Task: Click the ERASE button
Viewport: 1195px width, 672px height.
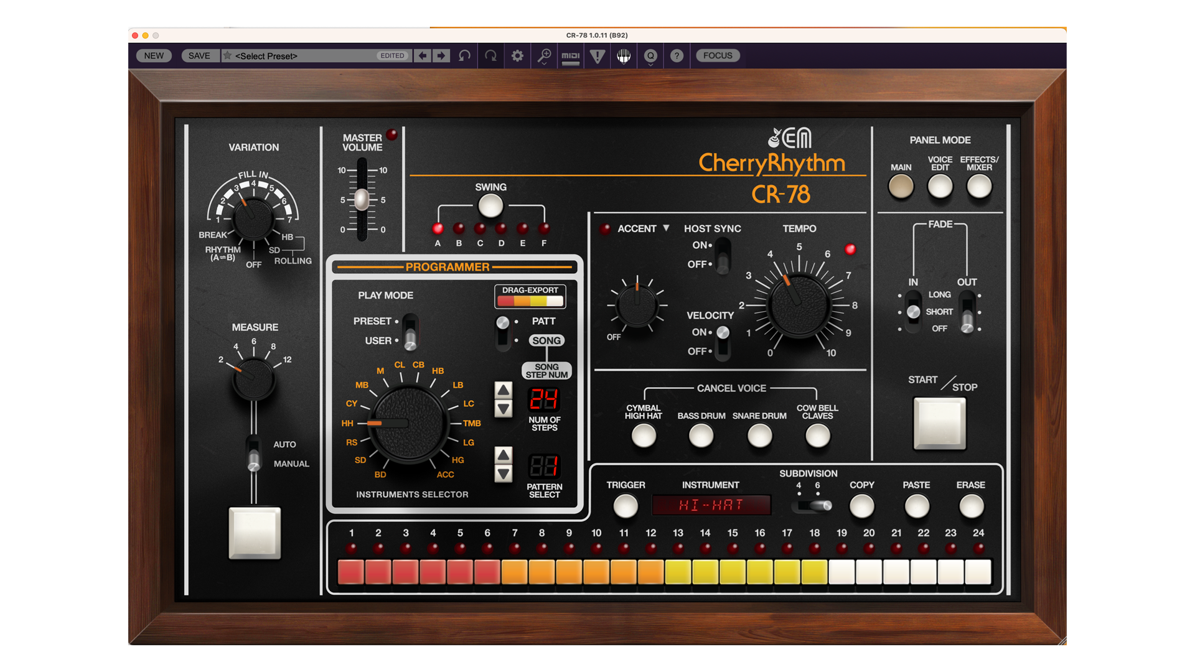Action: pyautogui.click(x=971, y=506)
